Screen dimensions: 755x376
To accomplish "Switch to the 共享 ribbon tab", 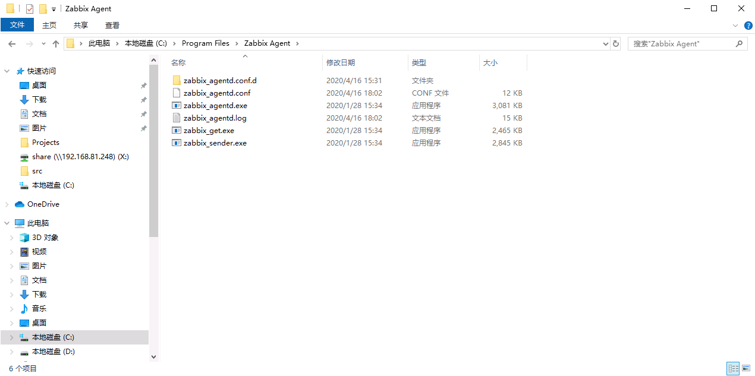I will point(81,25).
